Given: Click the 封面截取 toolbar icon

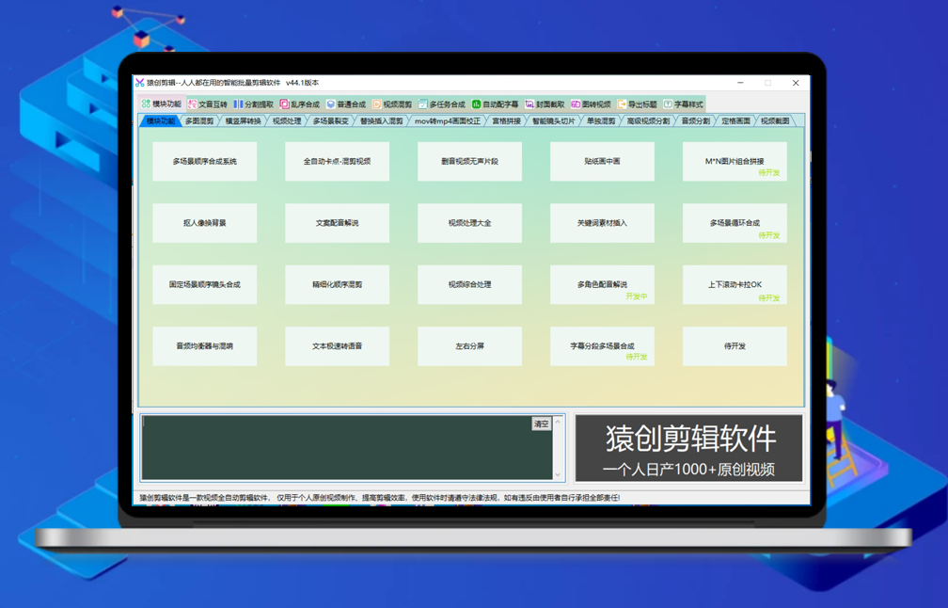Looking at the screenshot, I should click(529, 104).
